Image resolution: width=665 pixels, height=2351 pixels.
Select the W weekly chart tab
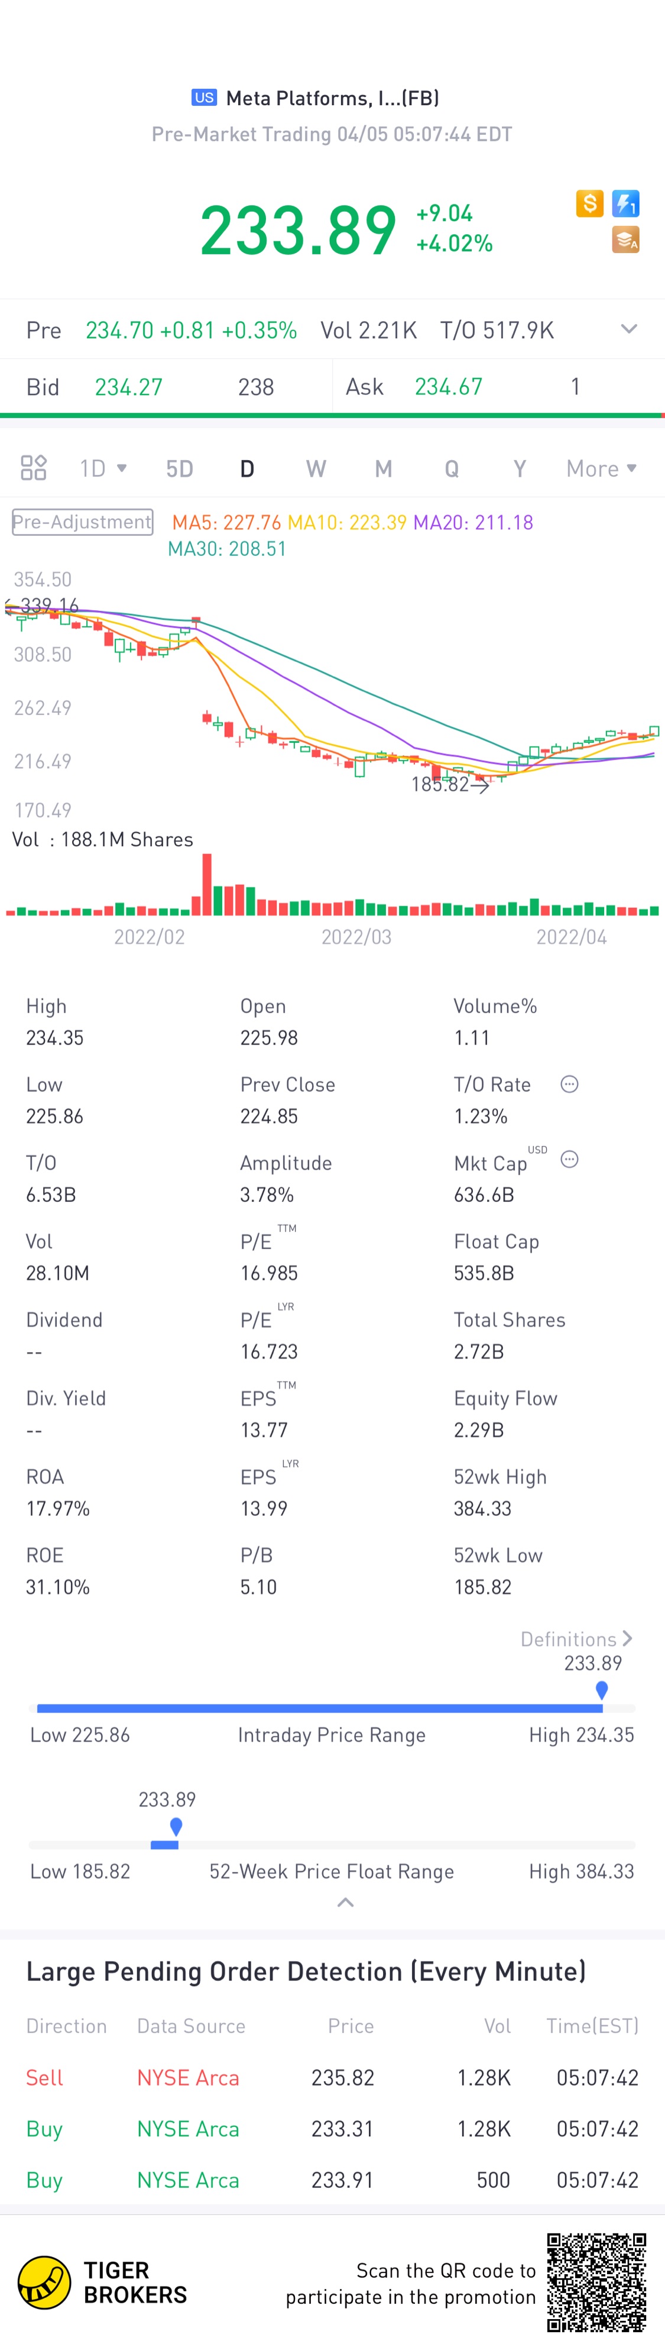[x=316, y=468]
